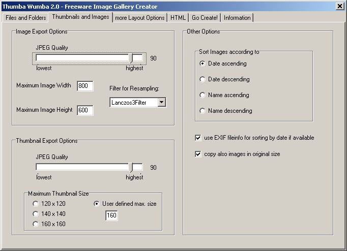
Task: Click the Maximum Thumbnail Size group label
Action: point(59,194)
